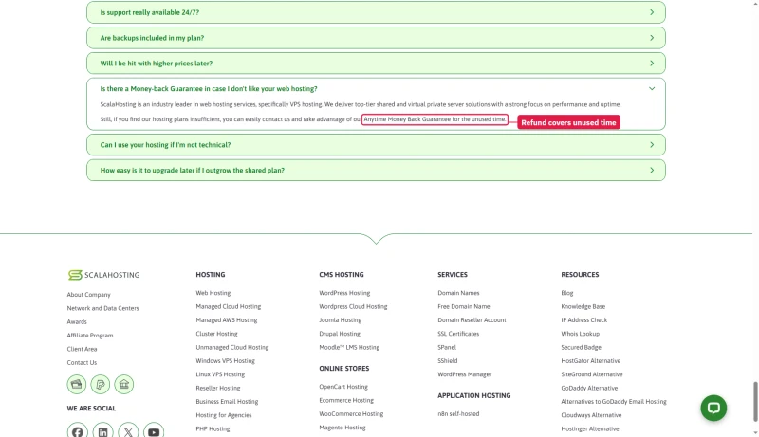Open Unmanaged Cloud Hosting link
The width and height of the screenshot is (759, 437).
231,347
